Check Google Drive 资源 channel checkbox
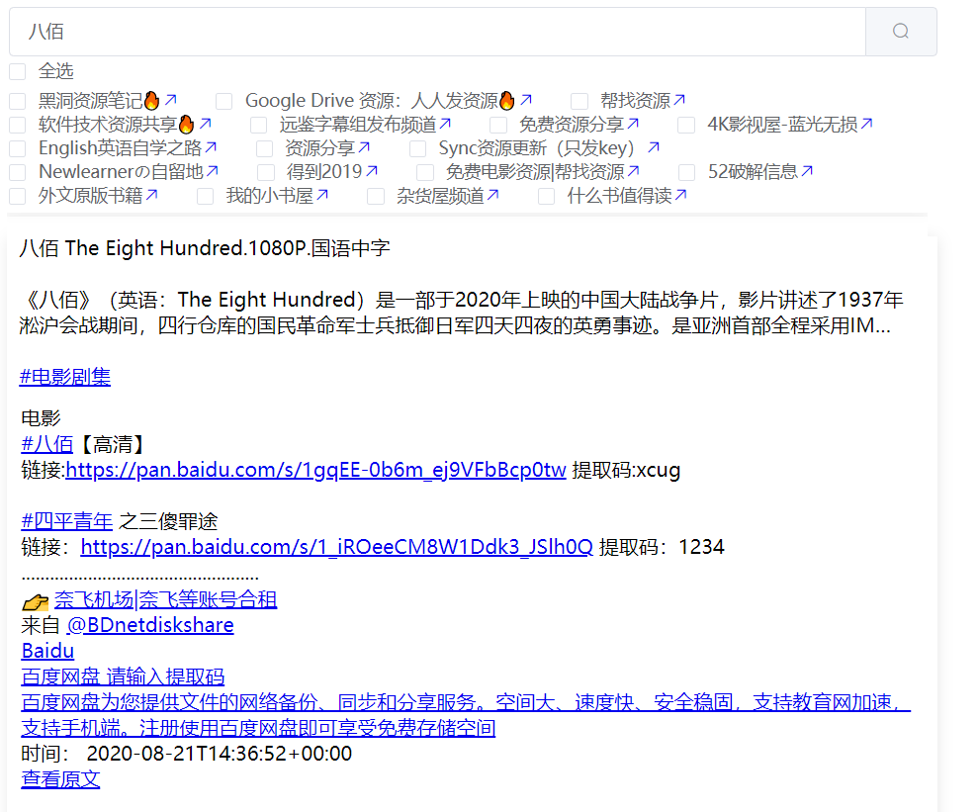 tap(224, 101)
